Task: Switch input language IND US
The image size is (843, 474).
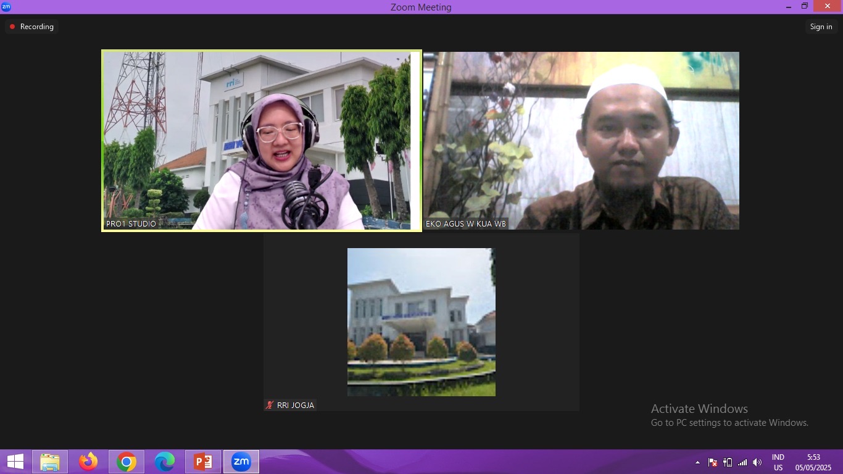Action: tap(778, 462)
